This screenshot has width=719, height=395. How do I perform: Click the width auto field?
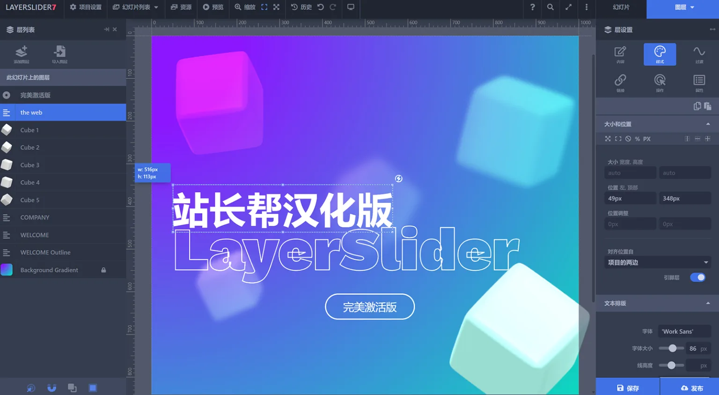pos(630,173)
